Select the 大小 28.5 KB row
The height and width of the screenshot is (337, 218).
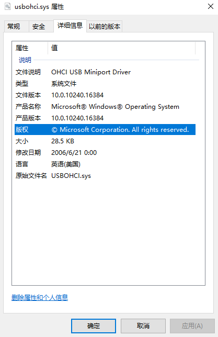(105, 141)
